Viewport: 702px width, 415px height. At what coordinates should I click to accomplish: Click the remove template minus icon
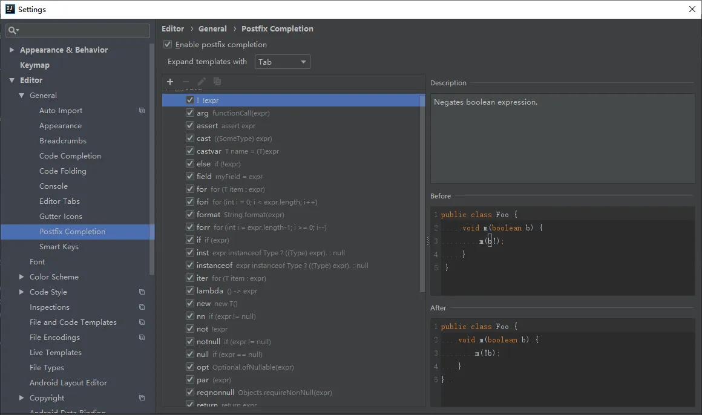point(186,82)
